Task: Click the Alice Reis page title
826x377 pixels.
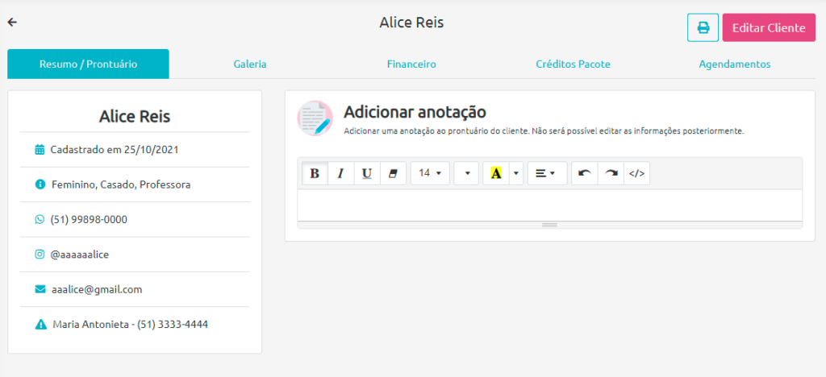Action: (411, 23)
